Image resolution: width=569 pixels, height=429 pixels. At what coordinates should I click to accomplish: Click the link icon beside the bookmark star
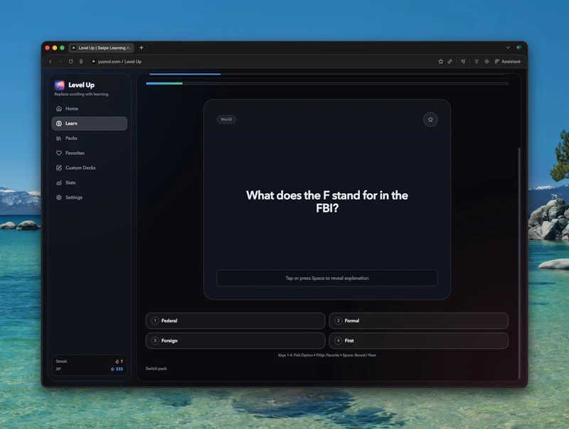[450, 62]
